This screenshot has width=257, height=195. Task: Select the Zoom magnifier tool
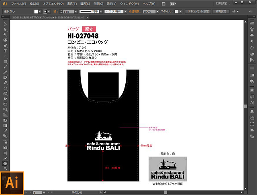tap(5, 169)
